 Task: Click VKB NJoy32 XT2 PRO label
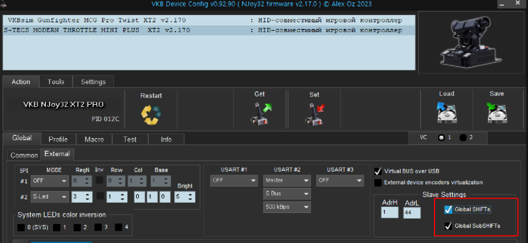63,104
